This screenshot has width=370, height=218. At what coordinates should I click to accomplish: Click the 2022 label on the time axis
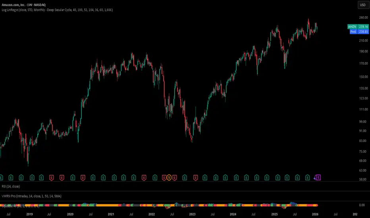click(152, 214)
